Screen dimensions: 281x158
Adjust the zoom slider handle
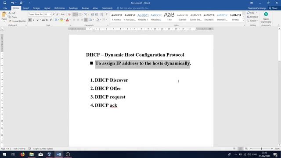pos(261,149)
